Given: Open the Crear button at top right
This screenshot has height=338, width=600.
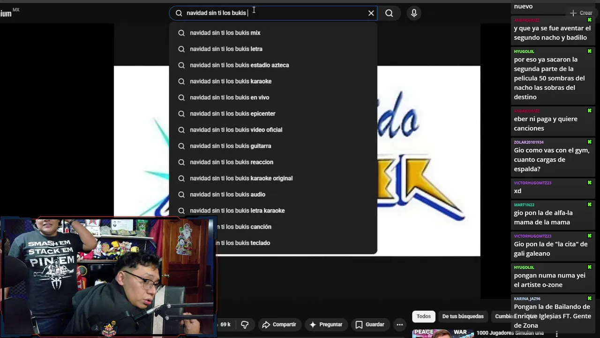Looking at the screenshot, I should 581,13.
